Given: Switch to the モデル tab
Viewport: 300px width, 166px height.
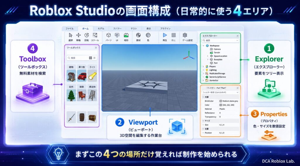Looking at the screenshot, I should point(101,29).
